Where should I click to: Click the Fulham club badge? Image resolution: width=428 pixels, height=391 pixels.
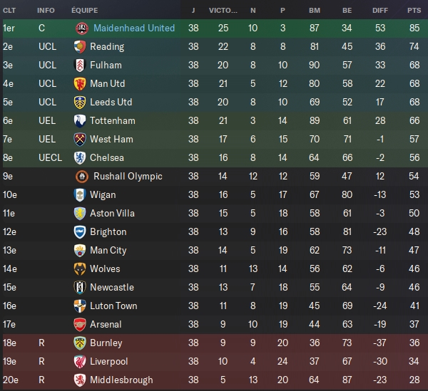tap(81, 65)
